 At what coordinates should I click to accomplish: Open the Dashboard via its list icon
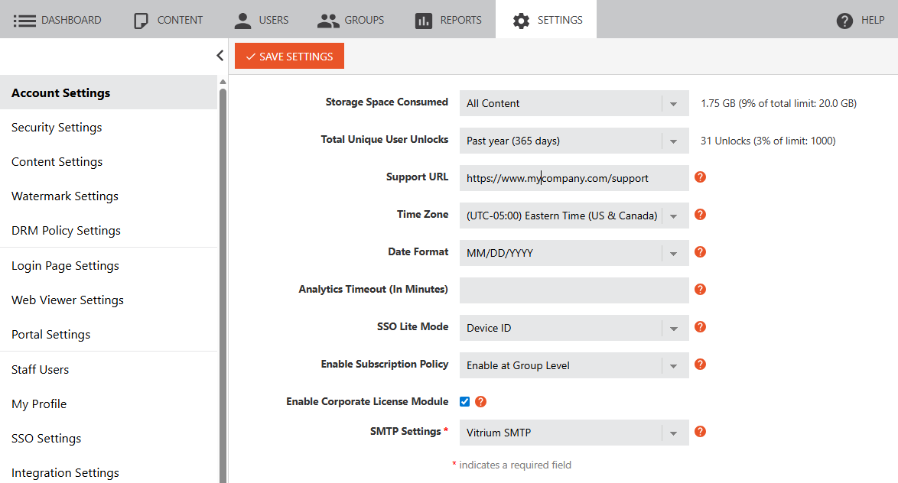pyautogui.click(x=25, y=19)
